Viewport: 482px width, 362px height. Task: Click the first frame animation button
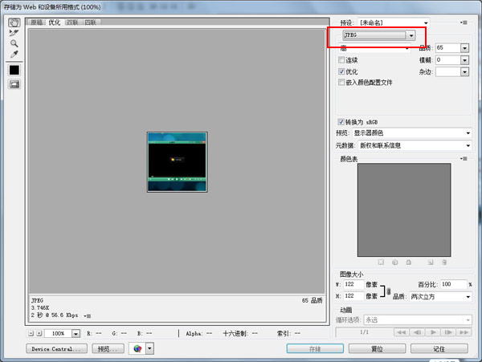click(x=401, y=332)
